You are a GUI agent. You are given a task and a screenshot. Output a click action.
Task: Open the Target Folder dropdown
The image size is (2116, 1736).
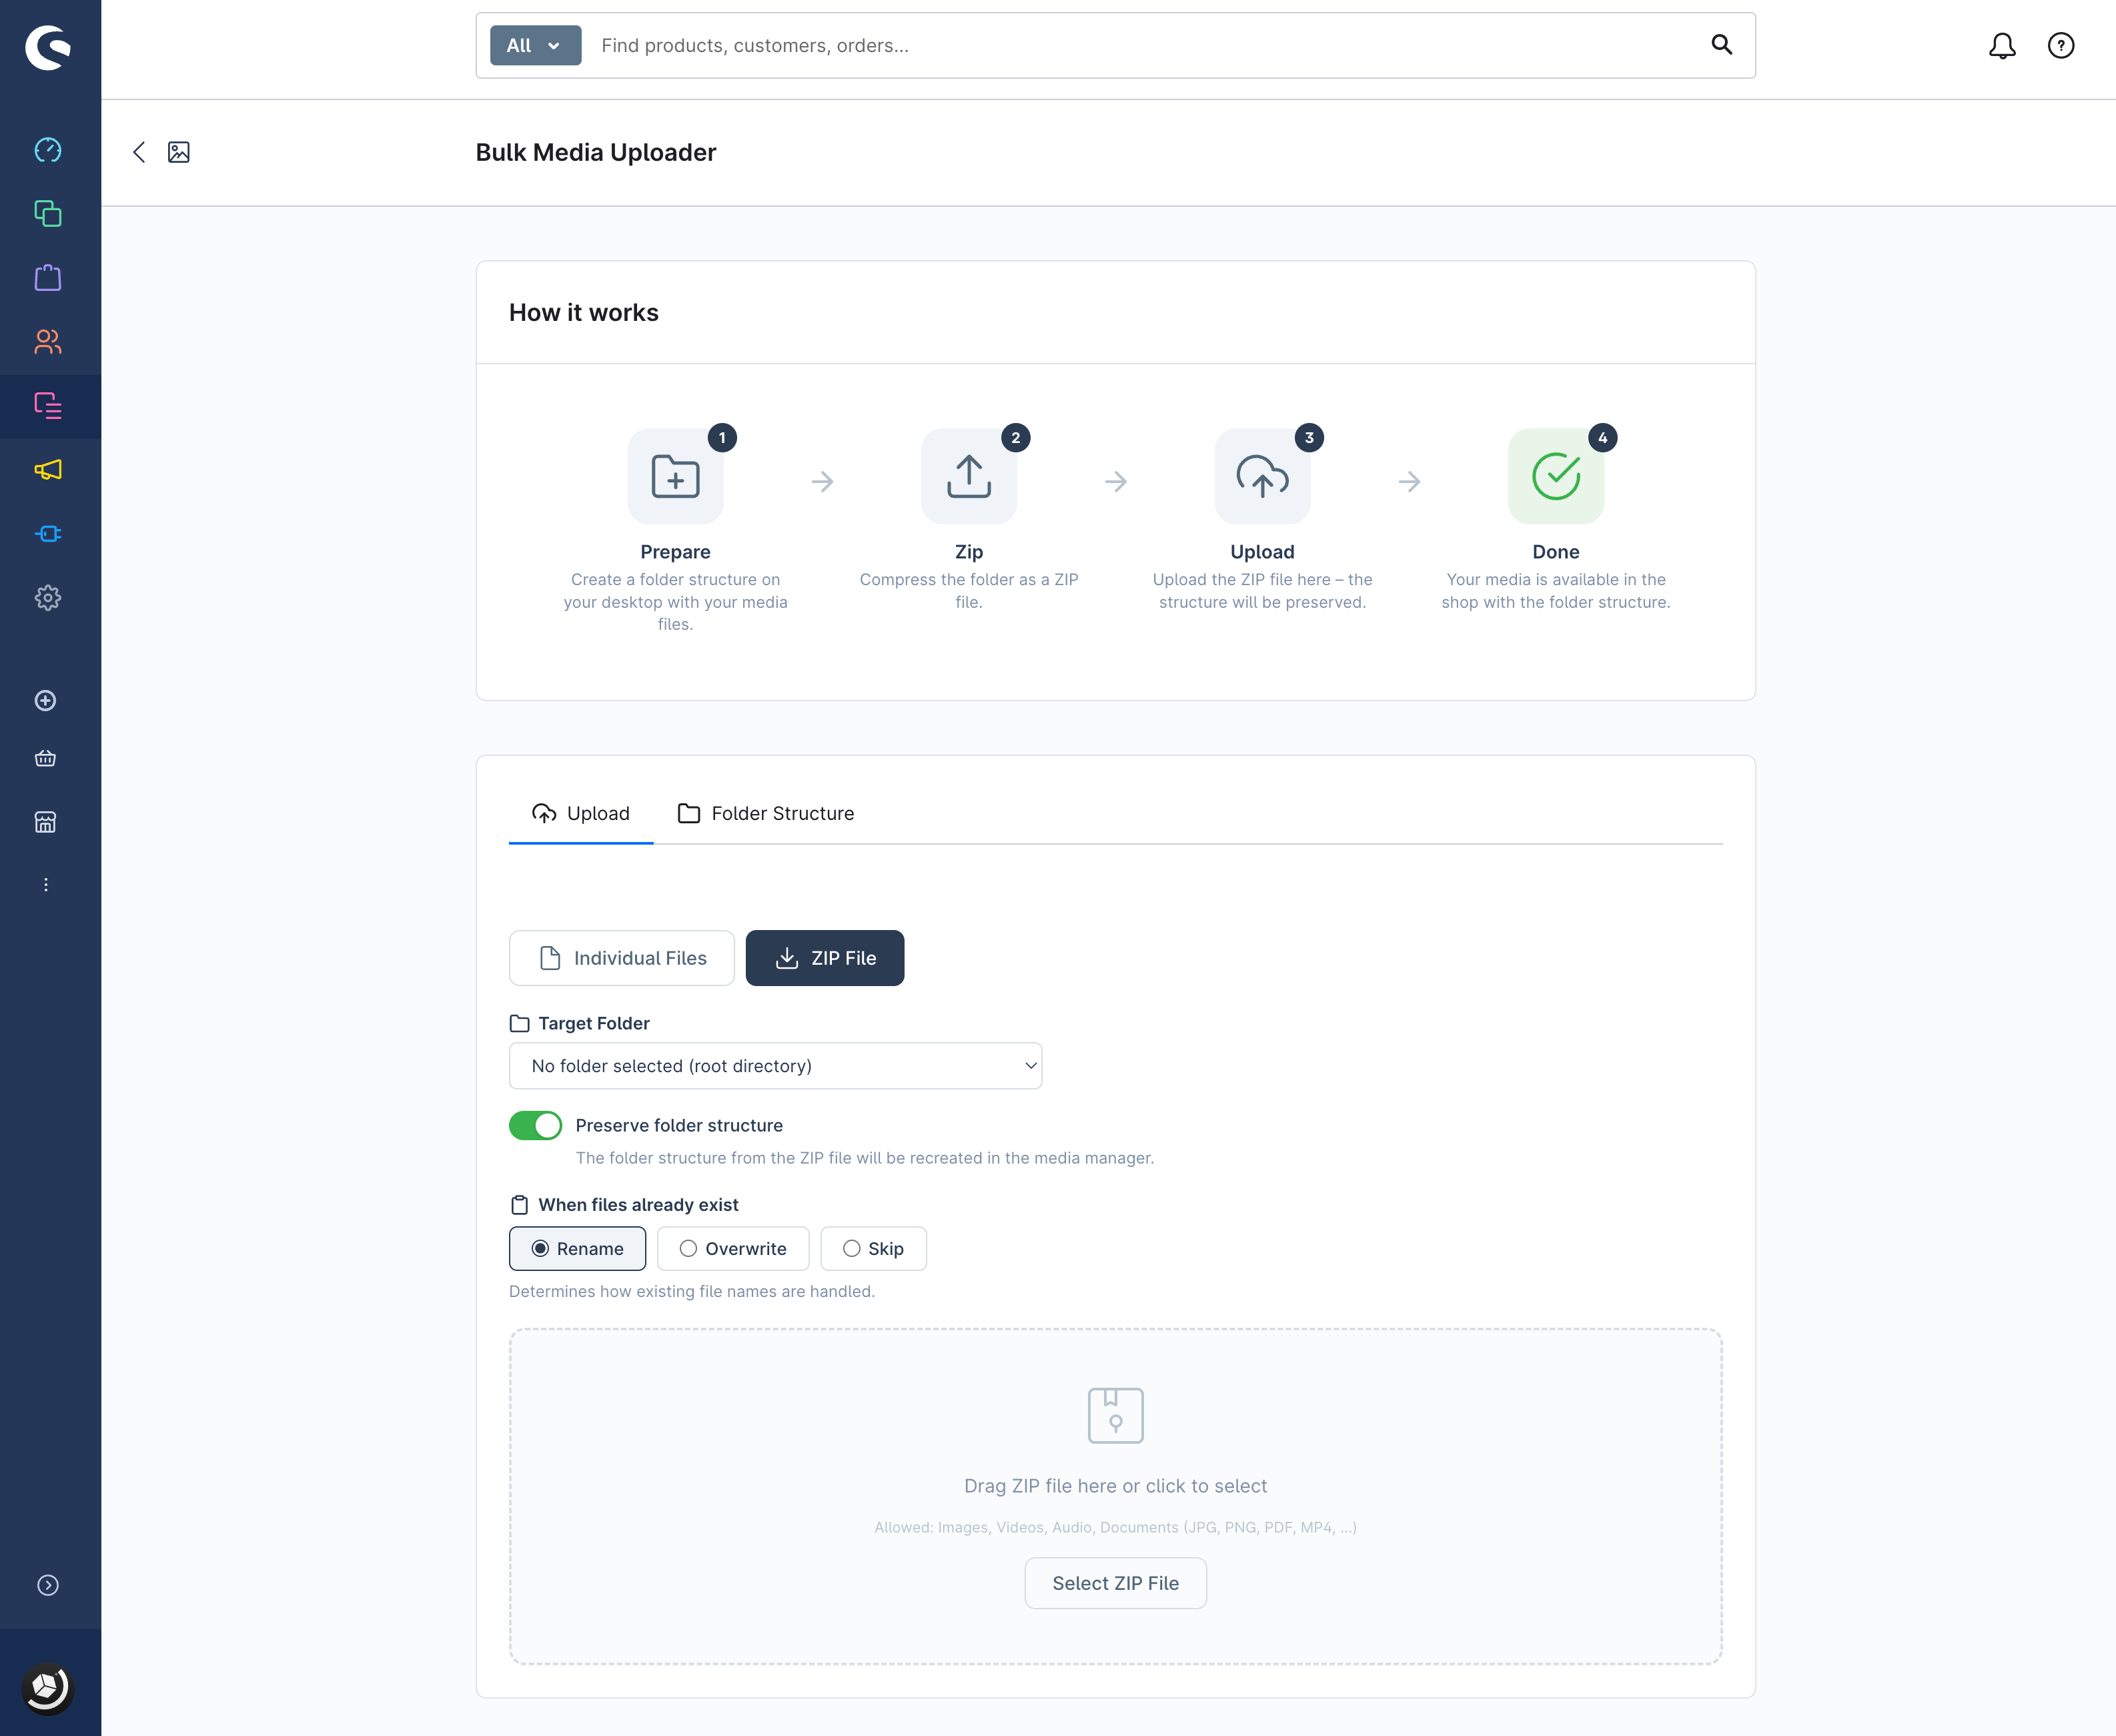pos(775,1066)
